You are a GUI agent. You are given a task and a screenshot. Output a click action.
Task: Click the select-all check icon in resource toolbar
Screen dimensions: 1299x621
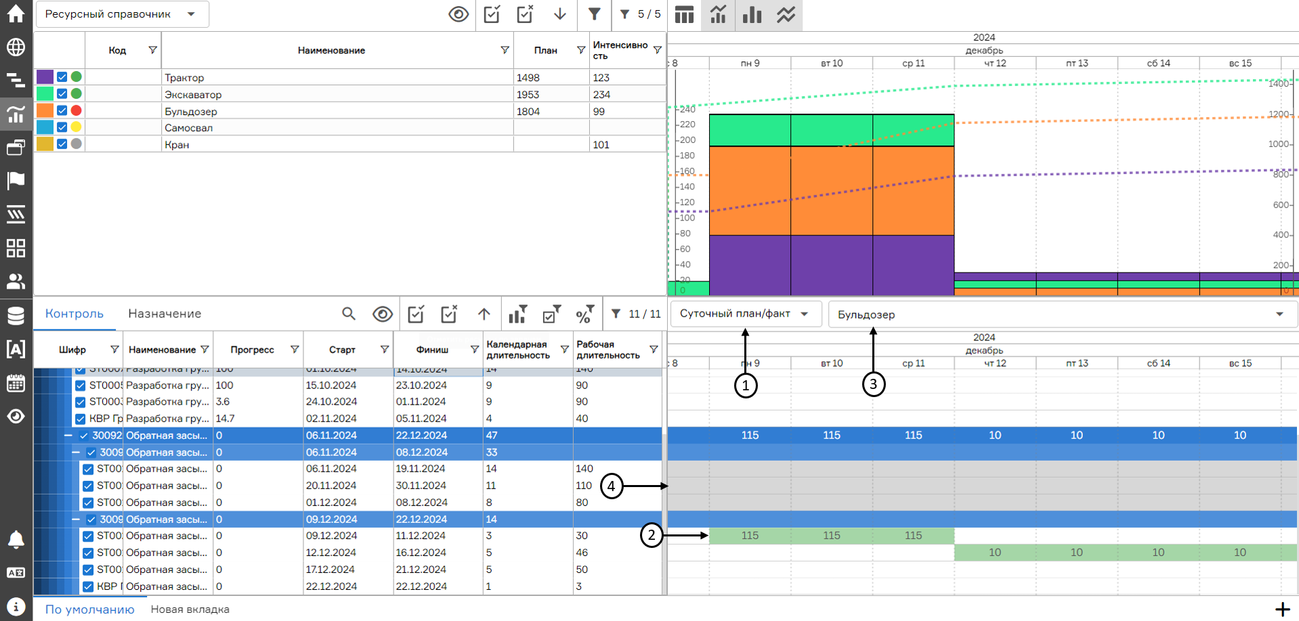coord(492,14)
